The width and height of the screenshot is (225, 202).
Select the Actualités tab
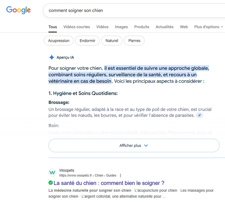[x=164, y=27]
